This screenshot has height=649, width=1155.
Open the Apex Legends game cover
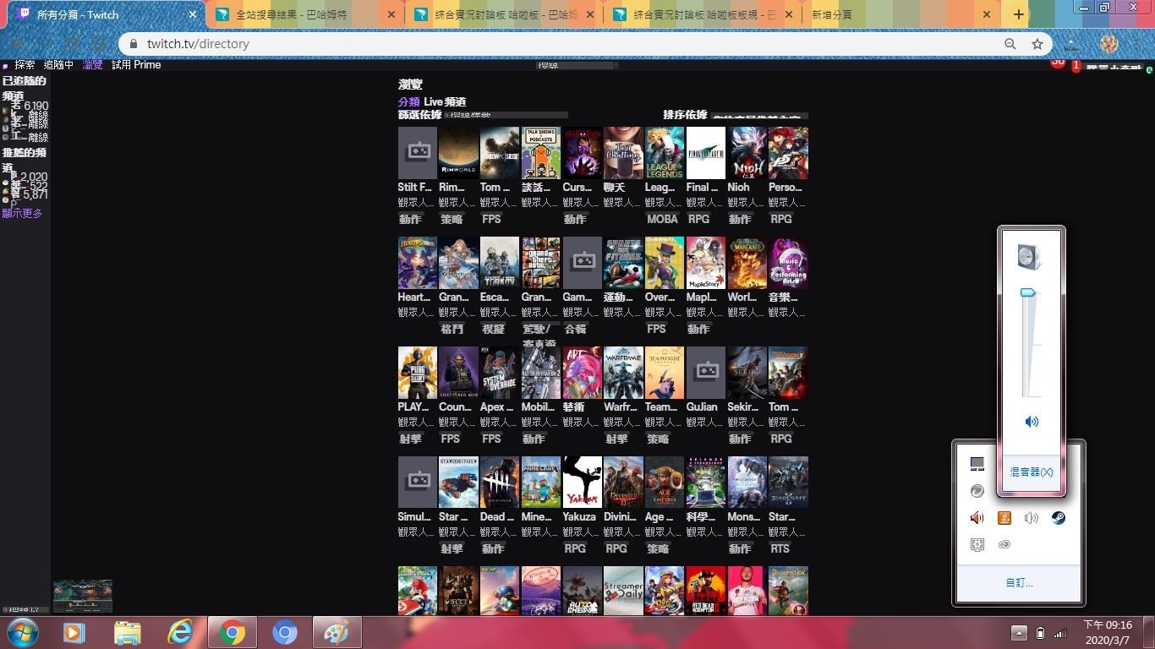(500, 373)
